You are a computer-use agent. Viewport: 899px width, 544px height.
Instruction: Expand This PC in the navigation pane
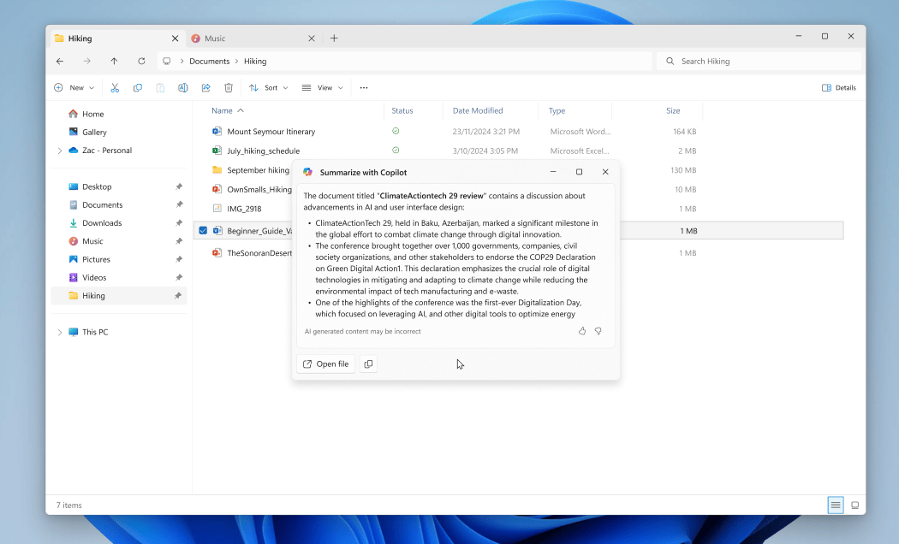[x=59, y=332]
